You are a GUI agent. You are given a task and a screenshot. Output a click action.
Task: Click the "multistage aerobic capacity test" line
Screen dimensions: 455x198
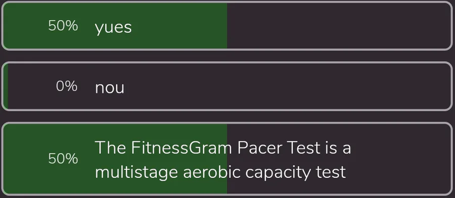pos(220,172)
